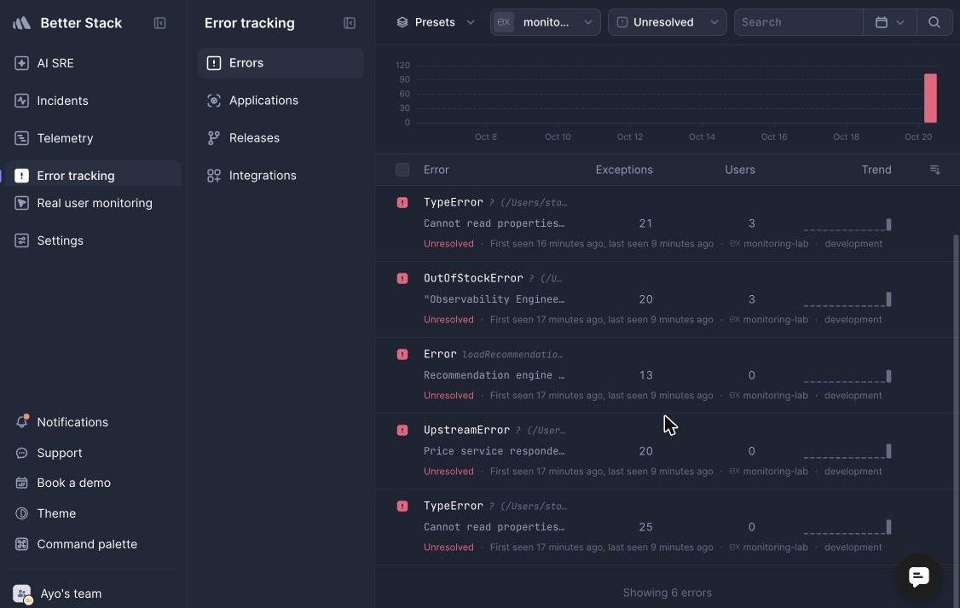This screenshot has height=608, width=960.
Task: Select the Errors tab in the Error tracking panel
Action: pos(281,63)
